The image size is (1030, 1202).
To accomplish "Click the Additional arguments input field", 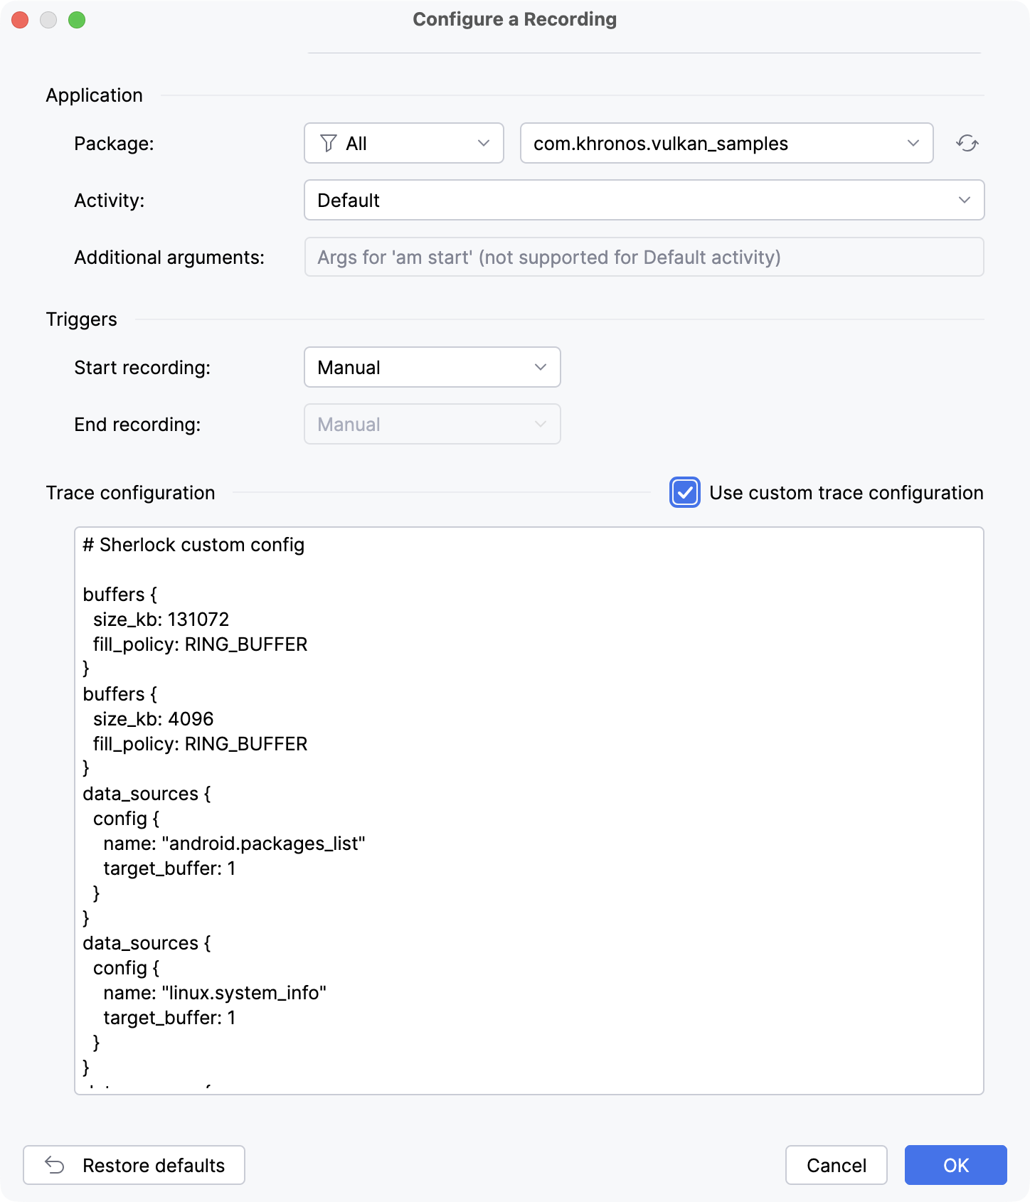I will click(x=644, y=257).
